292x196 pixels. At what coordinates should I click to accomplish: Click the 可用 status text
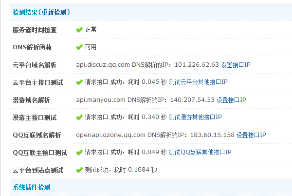pos(91,47)
